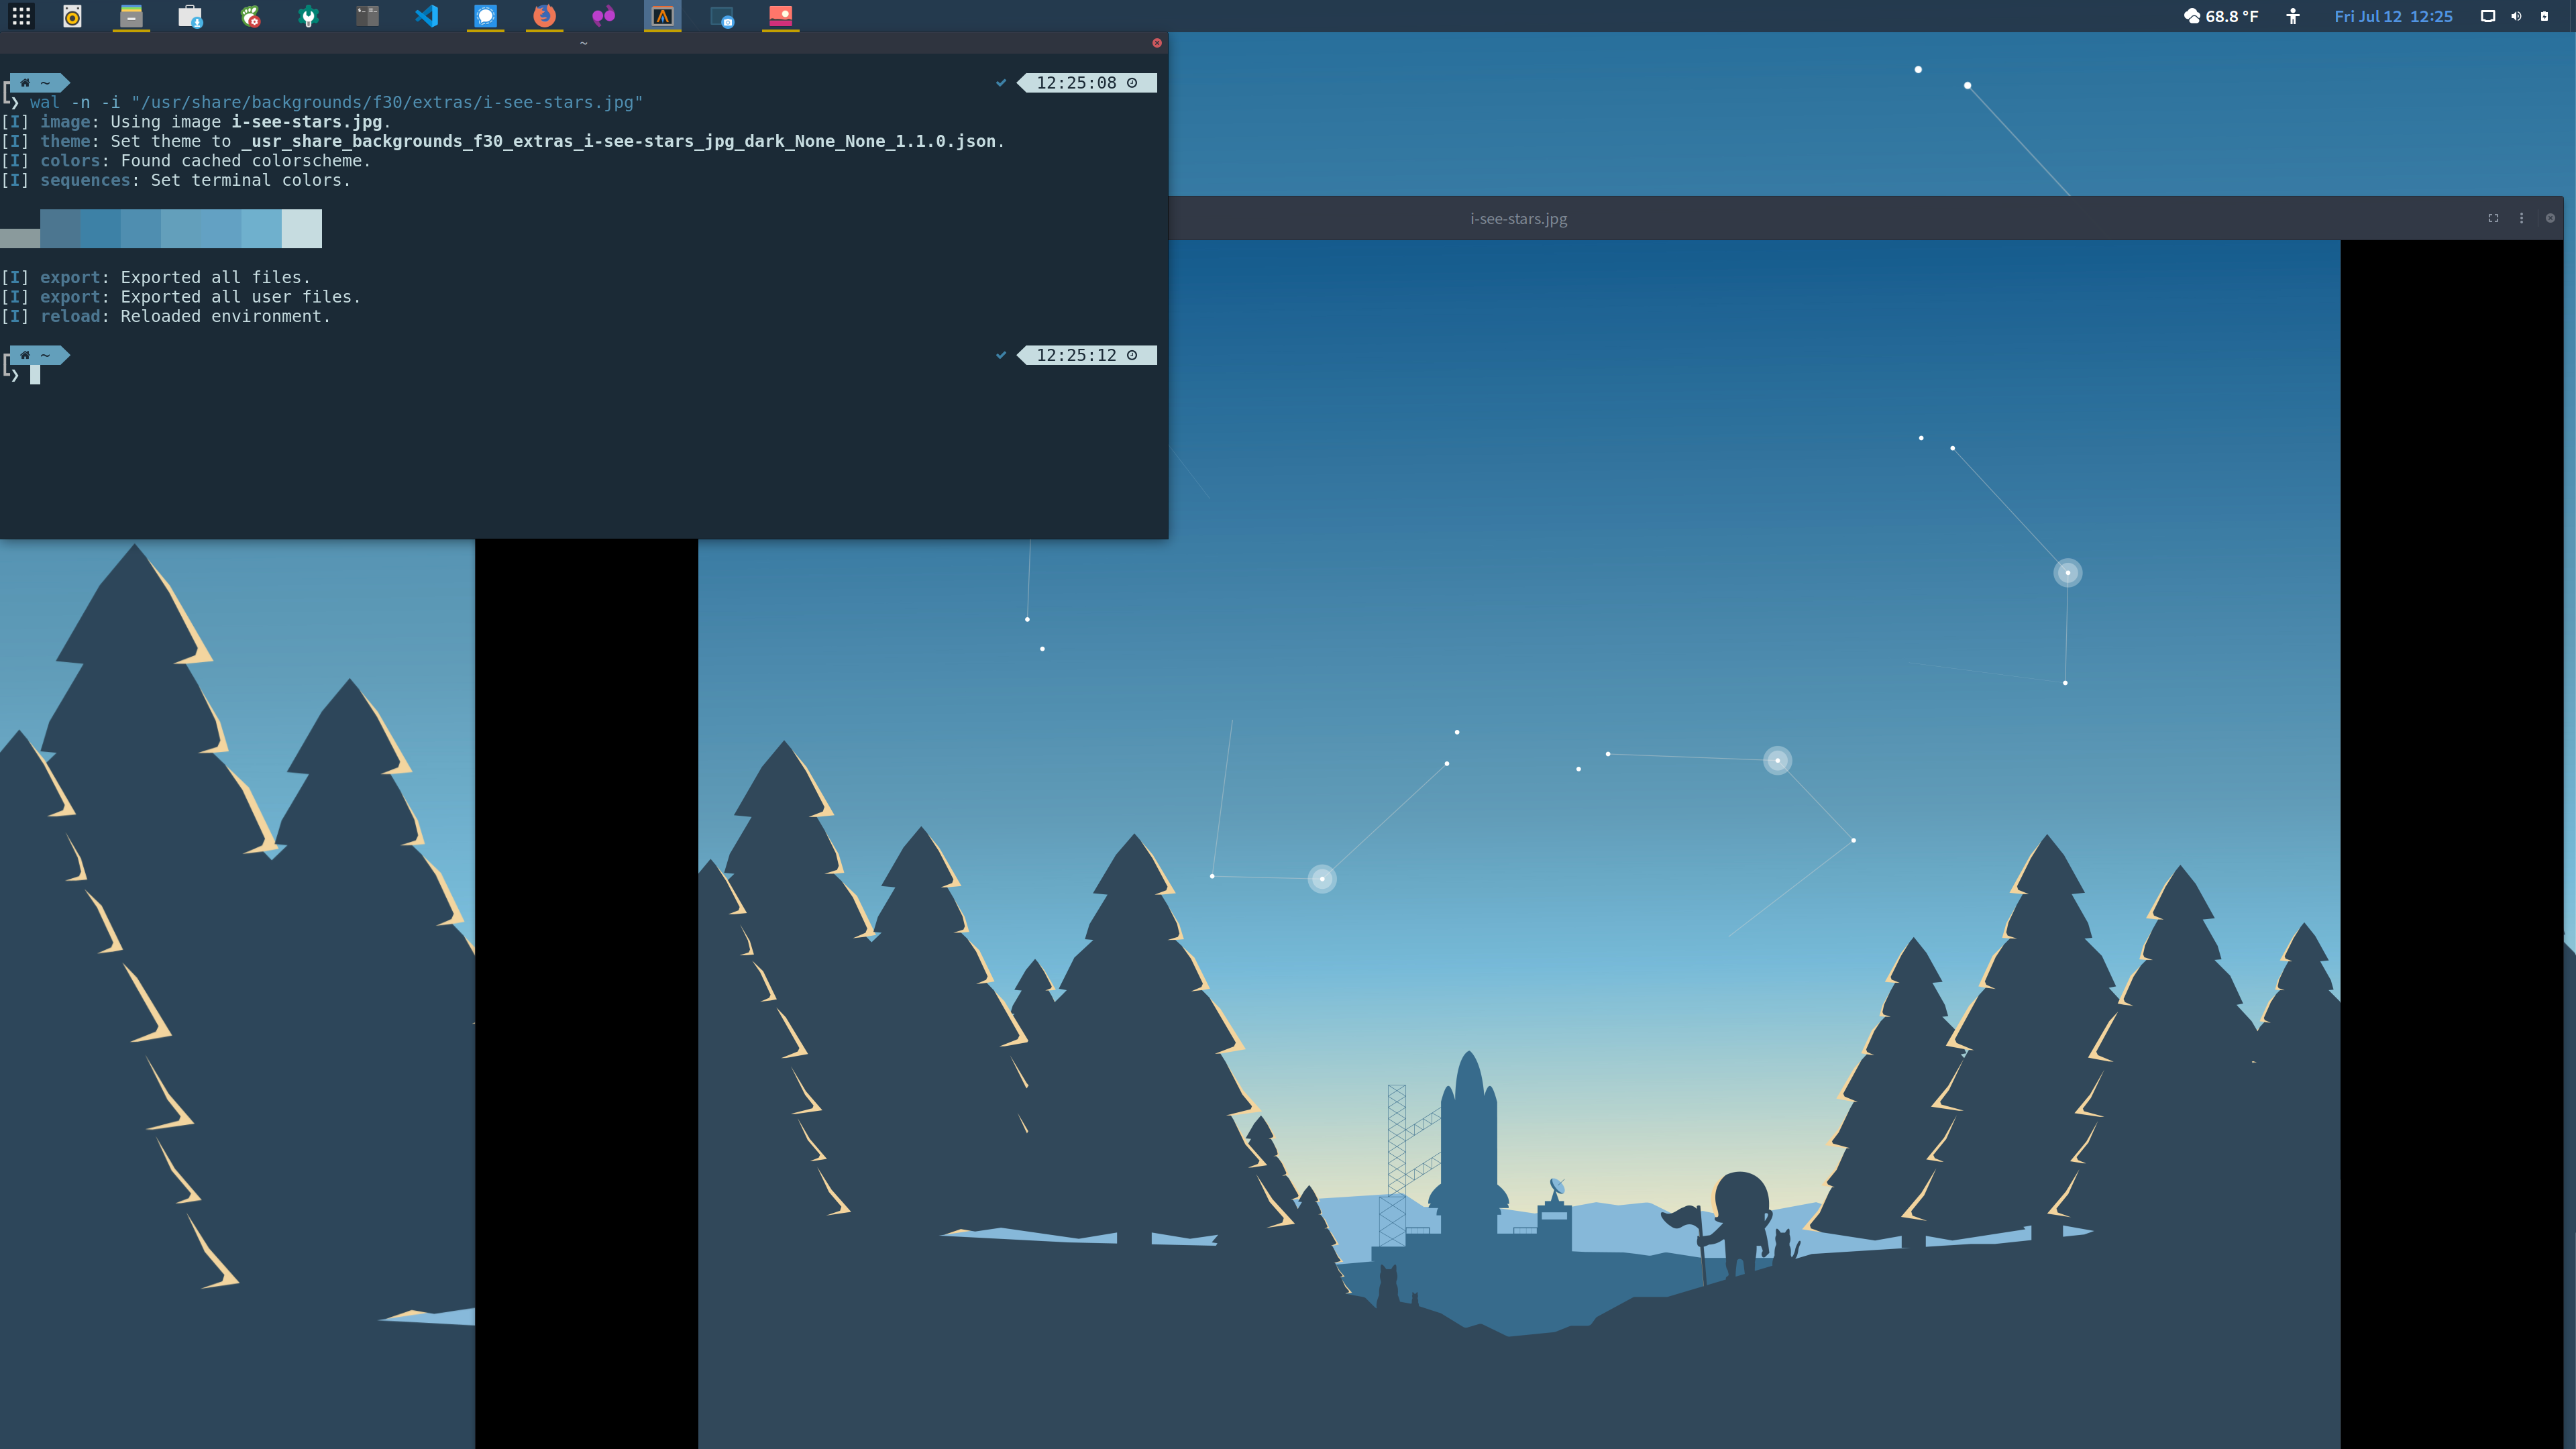This screenshot has width=2576, height=1449.
Task: Launch the GNOME Software store
Action: [189, 16]
